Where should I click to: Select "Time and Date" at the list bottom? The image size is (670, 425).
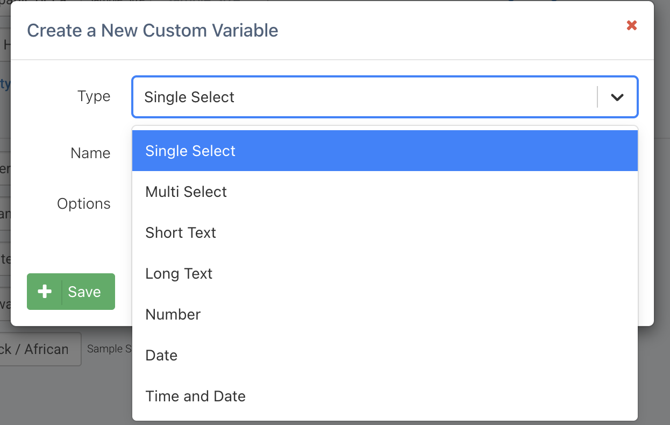195,396
